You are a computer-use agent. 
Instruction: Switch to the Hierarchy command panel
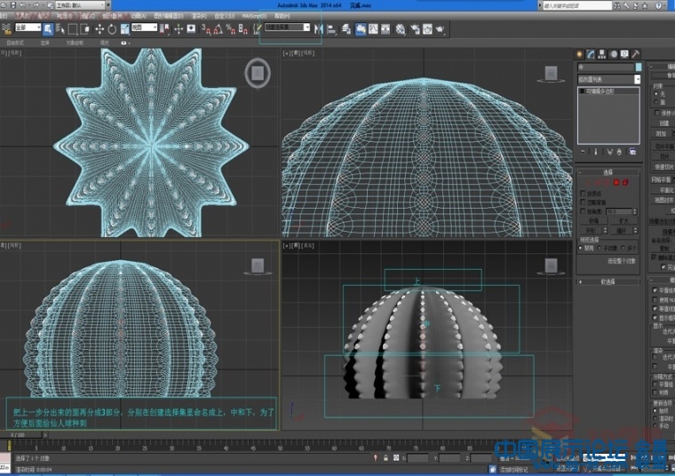pos(602,54)
